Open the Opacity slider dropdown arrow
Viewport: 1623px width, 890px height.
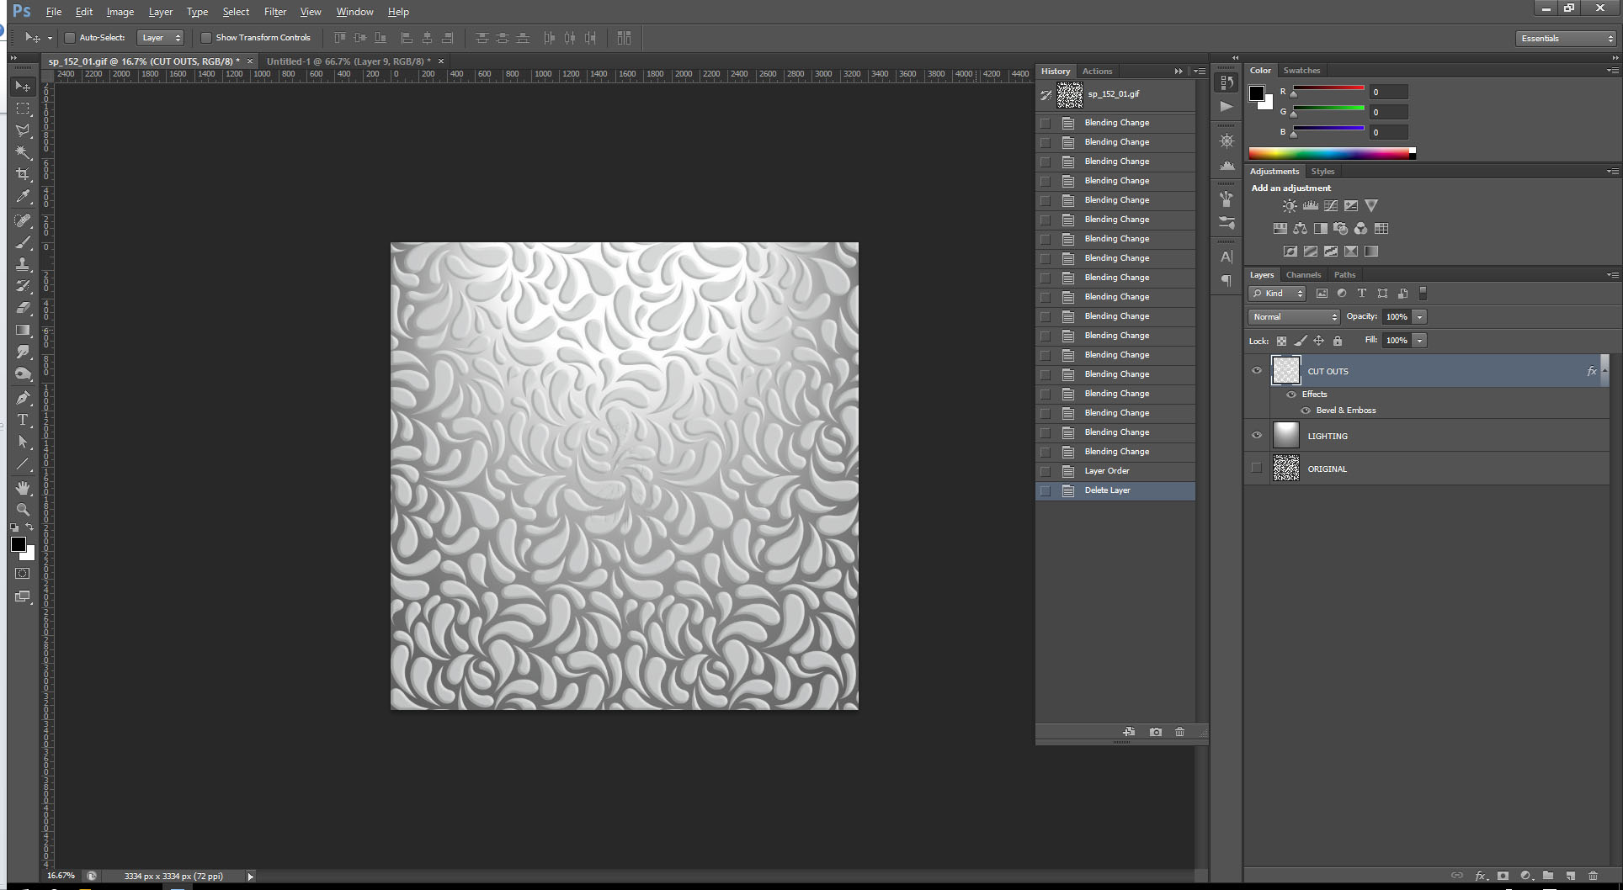click(1420, 317)
